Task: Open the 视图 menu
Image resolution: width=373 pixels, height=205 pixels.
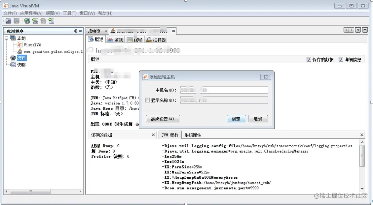Action: pyautogui.click(x=53, y=13)
